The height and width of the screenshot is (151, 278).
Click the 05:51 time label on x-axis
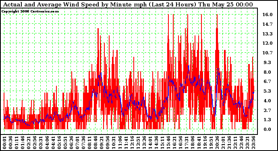click(x=65, y=143)
